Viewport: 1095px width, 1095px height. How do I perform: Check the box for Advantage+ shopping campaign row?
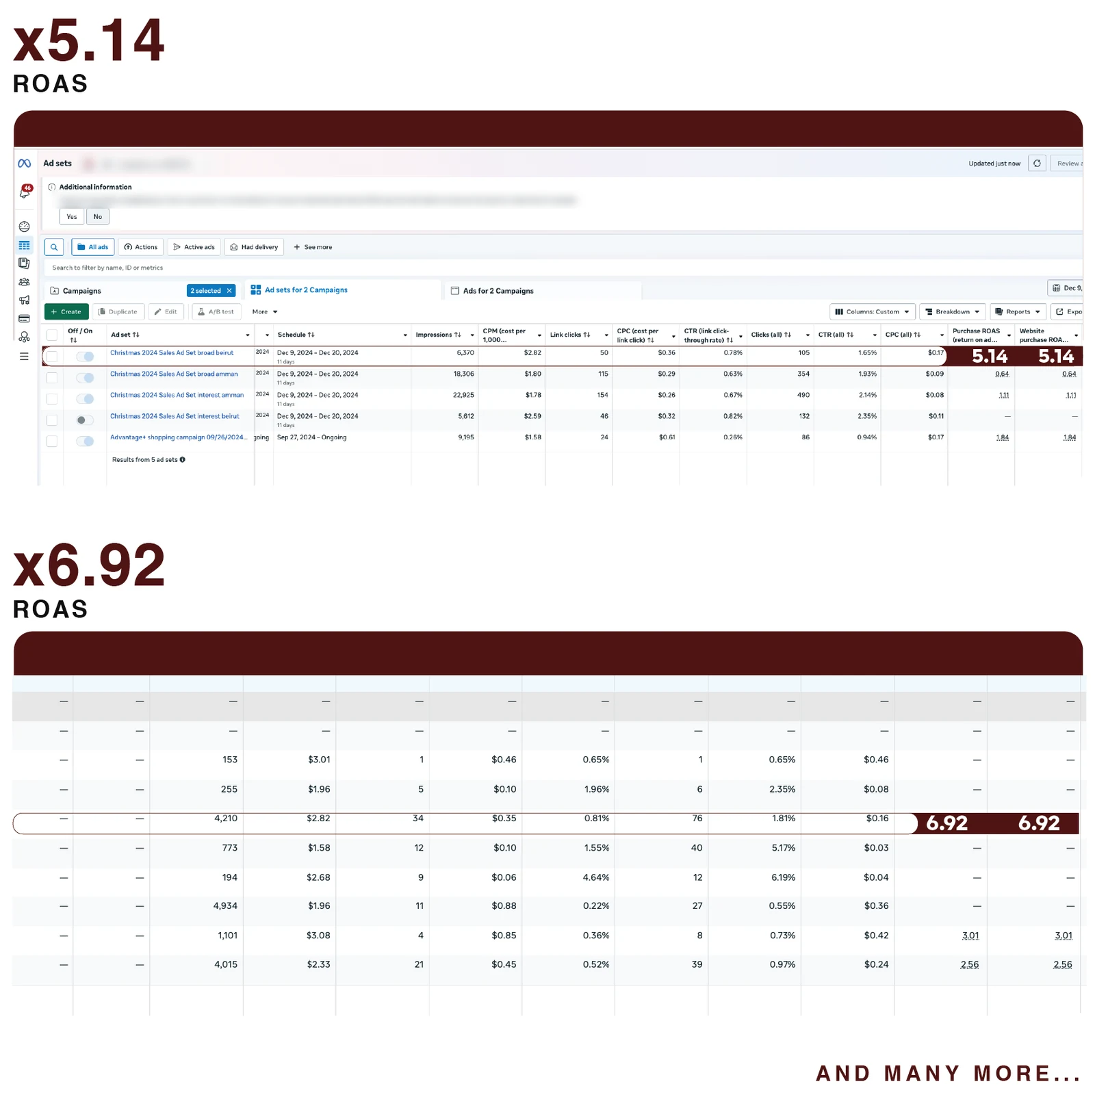point(52,441)
